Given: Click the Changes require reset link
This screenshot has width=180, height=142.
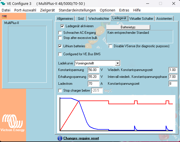Looking at the screenshot, I should (x=81, y=138).
